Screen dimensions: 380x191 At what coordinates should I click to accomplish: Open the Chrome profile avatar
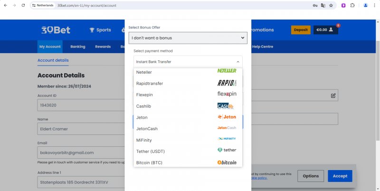(366, 5)
